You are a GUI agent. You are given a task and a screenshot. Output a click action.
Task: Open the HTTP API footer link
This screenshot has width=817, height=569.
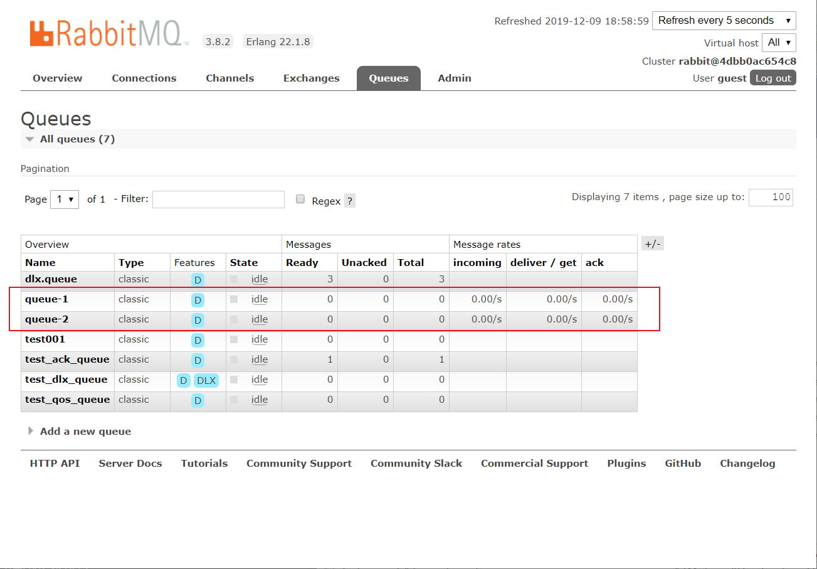coord(55,464)
